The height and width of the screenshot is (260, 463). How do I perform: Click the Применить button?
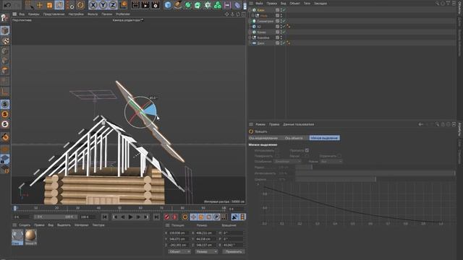coord(234,252)
